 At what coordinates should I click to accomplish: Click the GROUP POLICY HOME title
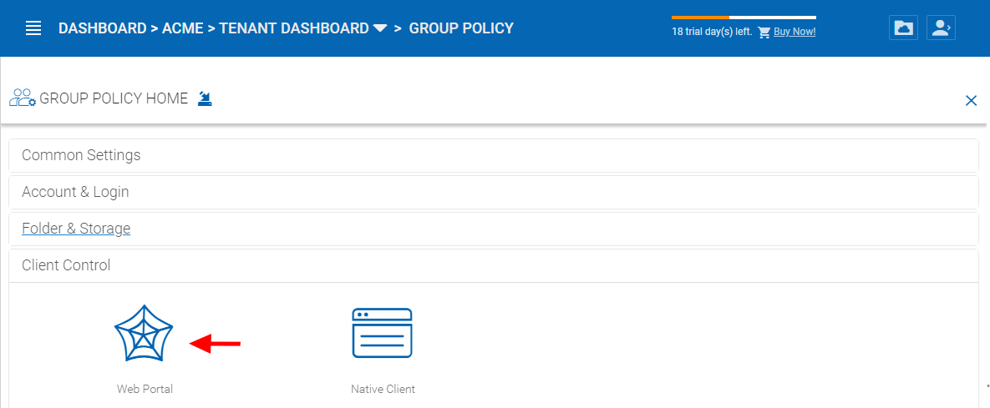point(114,98)
